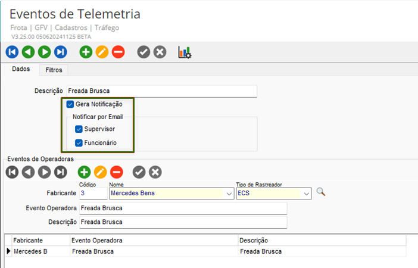This screenshot has height=268, width=418.
Task: Open the Tipo de Rastreador dropdown
Action: (x=307, y=194)
